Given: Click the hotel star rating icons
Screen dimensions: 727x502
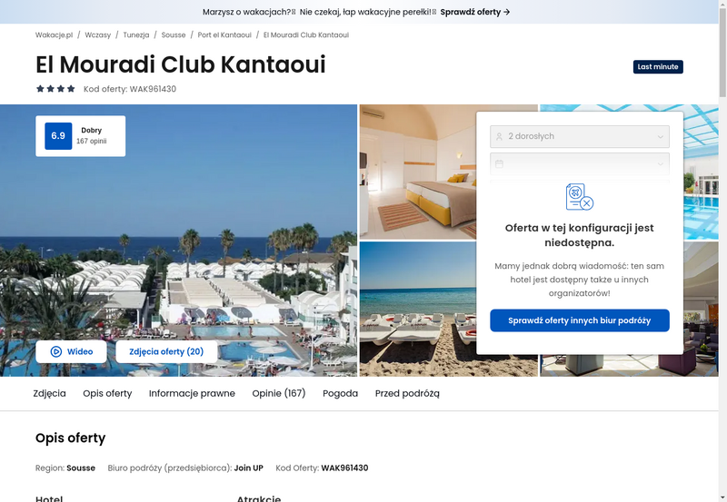Looking at the screenshot, I should tap(55, 88).
